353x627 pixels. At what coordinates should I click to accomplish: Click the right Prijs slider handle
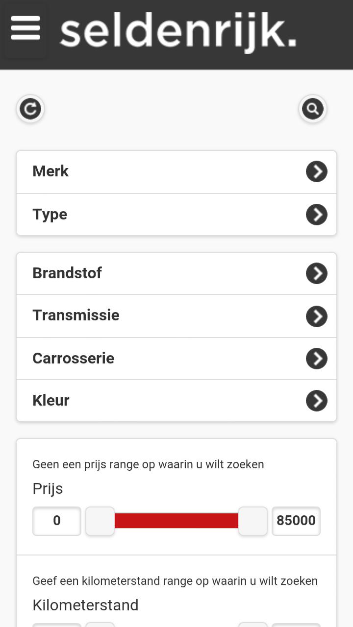coord(253,521)
